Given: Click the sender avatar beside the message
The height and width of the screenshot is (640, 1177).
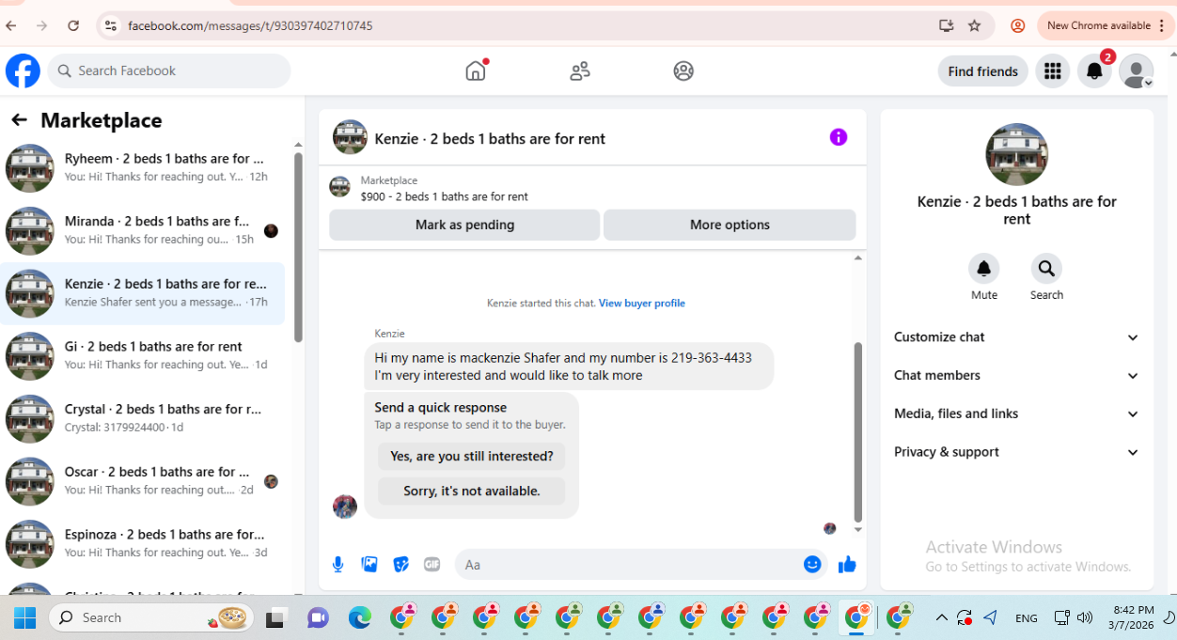Looking at the screenshot, I should pyautogui.click(x=345, y=507).
